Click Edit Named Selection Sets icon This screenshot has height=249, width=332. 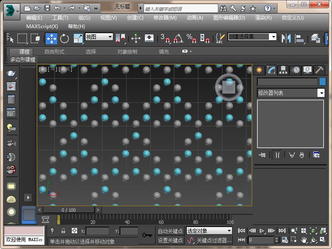[x=220, y=38]
